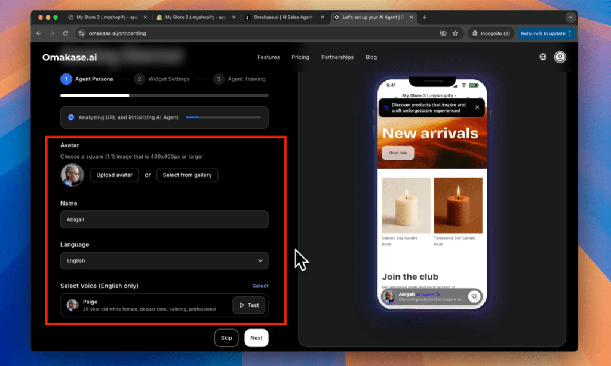This screenshot has height=366, width=611.
Task: Click Select link for voice options
Action: pos(260,286)
